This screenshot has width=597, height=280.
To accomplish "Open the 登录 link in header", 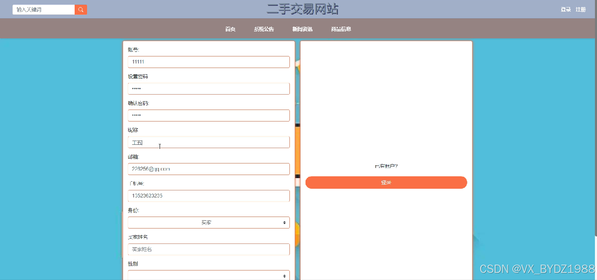I will coord(565,10).
